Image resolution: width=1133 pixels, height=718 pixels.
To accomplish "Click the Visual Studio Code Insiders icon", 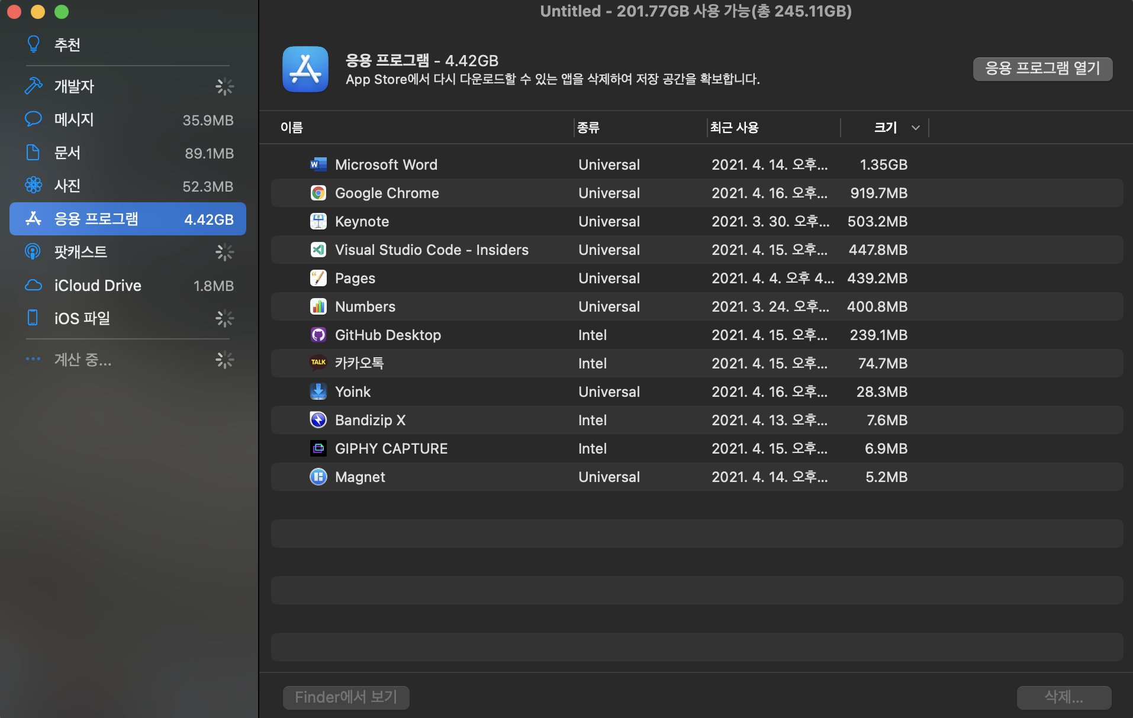I will coord(318,250).
